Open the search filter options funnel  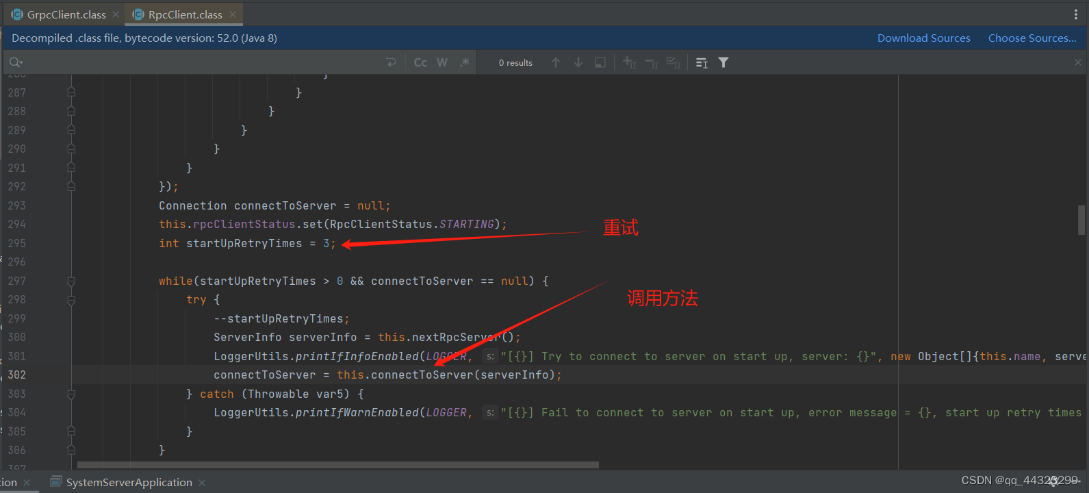click(x=723, y=62)
